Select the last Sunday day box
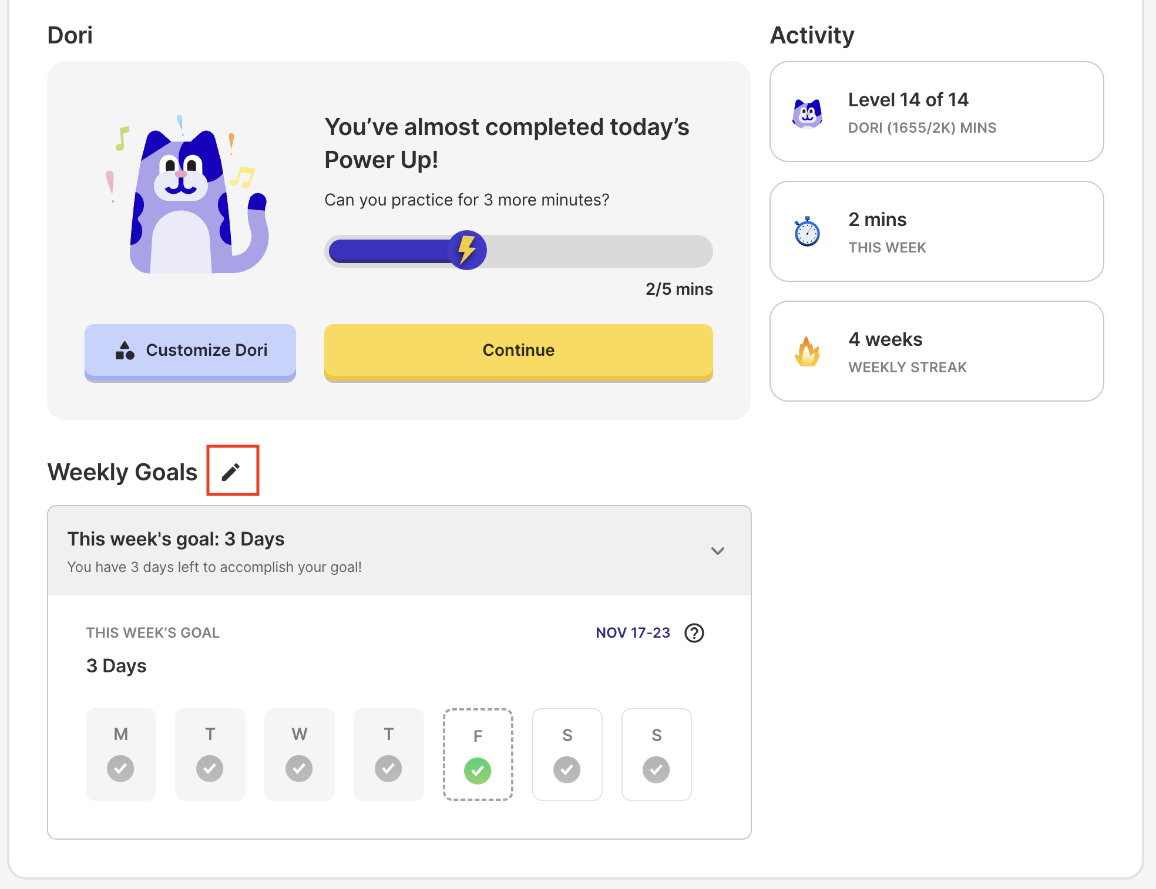The width and height of the screenshot is (1156, 889). (x=656, y=754)
